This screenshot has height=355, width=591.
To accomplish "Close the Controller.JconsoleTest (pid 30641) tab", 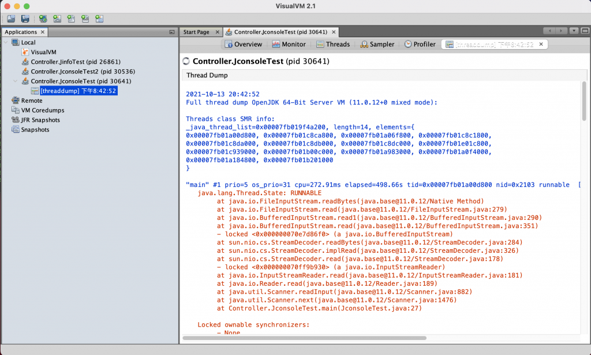I will 334,32.
